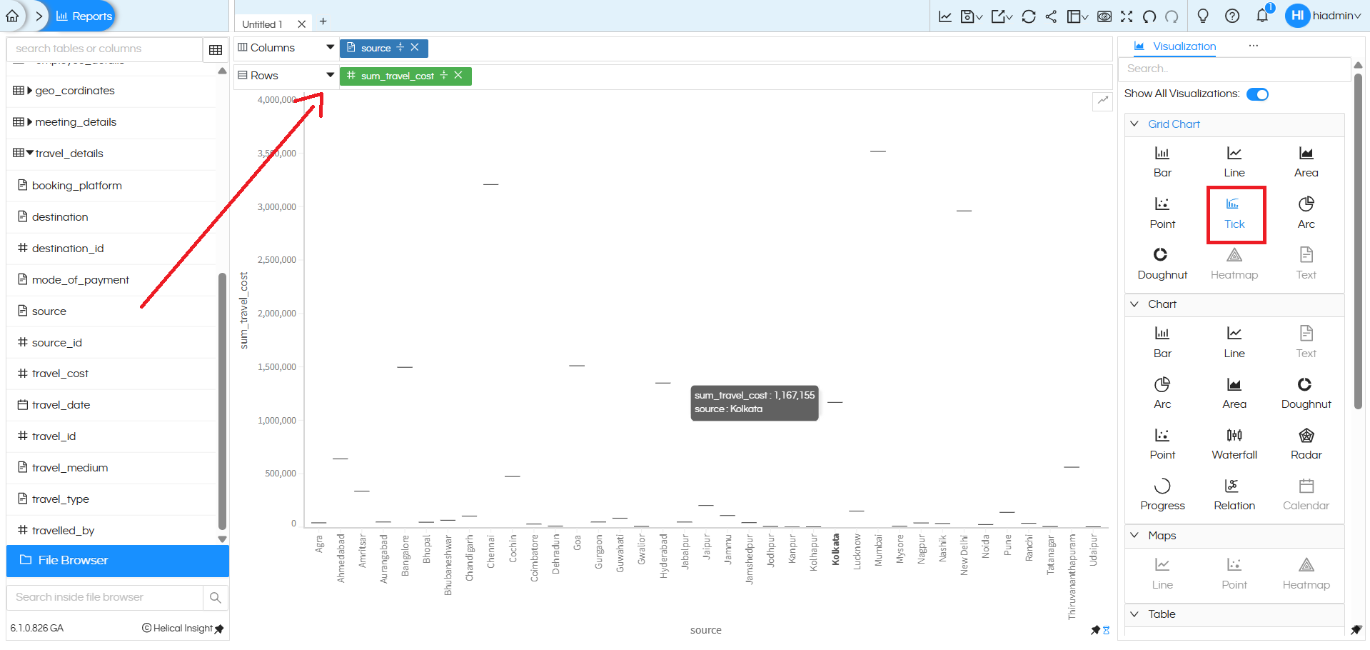The width and height of the screenshot is (1370, 650).
Task: Open the notifications bell
Action: click(1262, 16)
